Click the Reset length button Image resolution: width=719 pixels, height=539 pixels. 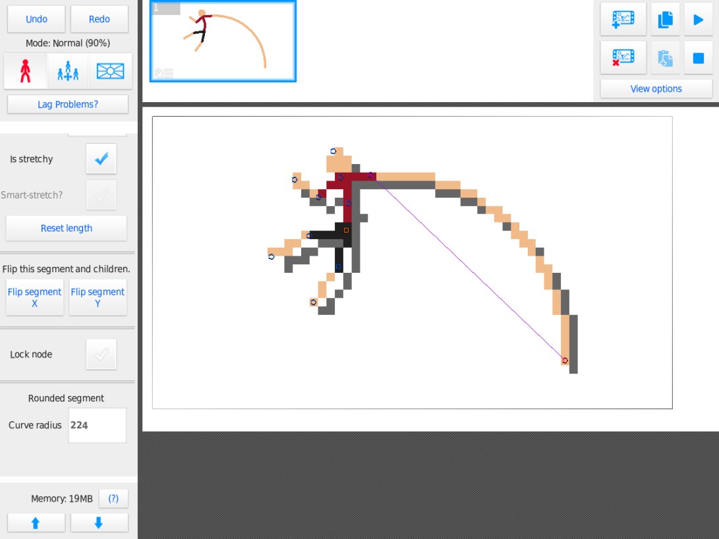point(67,228)
